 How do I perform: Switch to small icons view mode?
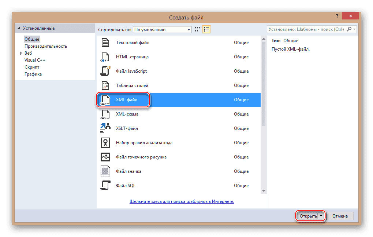click(x=197, y=29)
